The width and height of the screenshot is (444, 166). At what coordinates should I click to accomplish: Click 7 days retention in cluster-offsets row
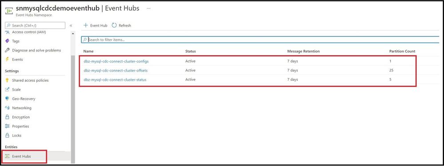pyautogui.click(x=292, y=71)
